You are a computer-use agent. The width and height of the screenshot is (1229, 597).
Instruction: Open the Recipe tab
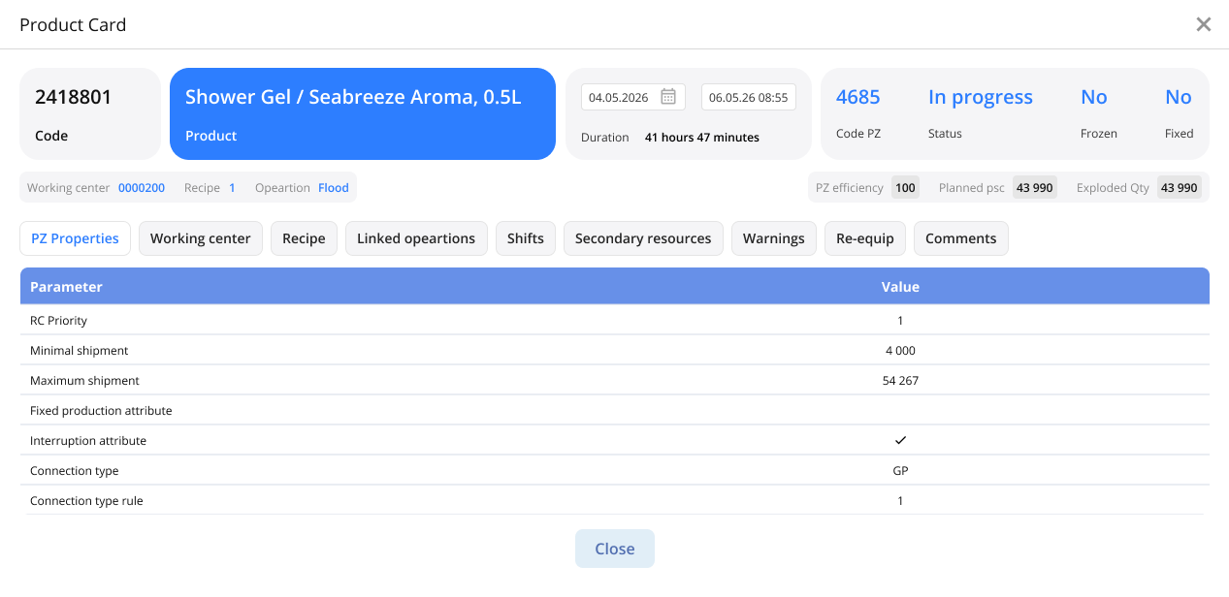pos(304,238)
